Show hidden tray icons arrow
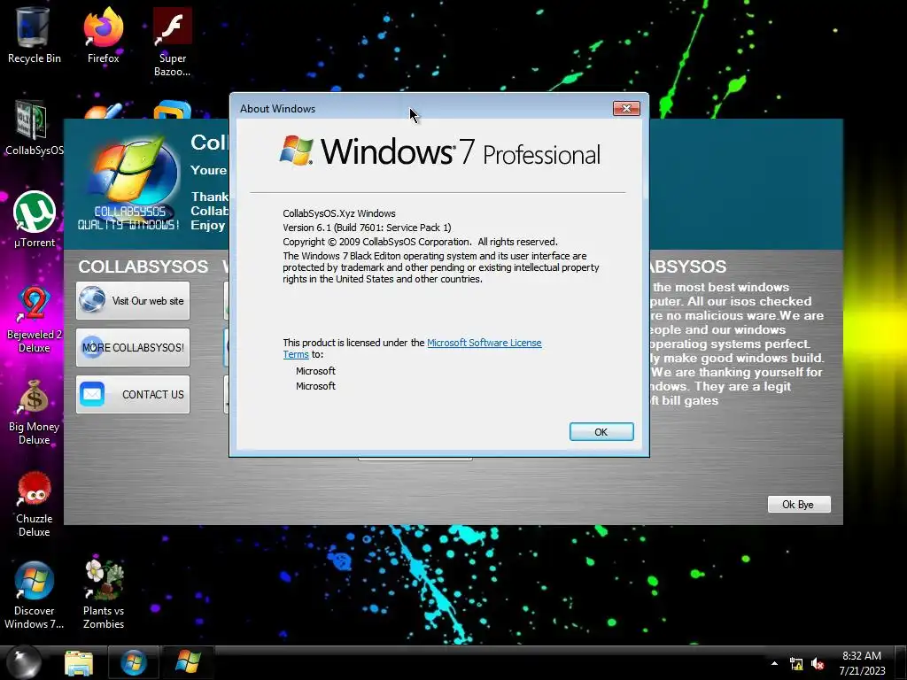Screen dimensions: 907x680 [x=774, y=663]
